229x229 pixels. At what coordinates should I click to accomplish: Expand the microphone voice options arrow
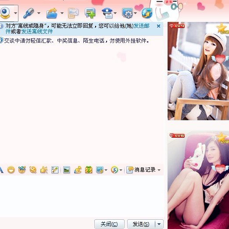(x=39, y=13)
